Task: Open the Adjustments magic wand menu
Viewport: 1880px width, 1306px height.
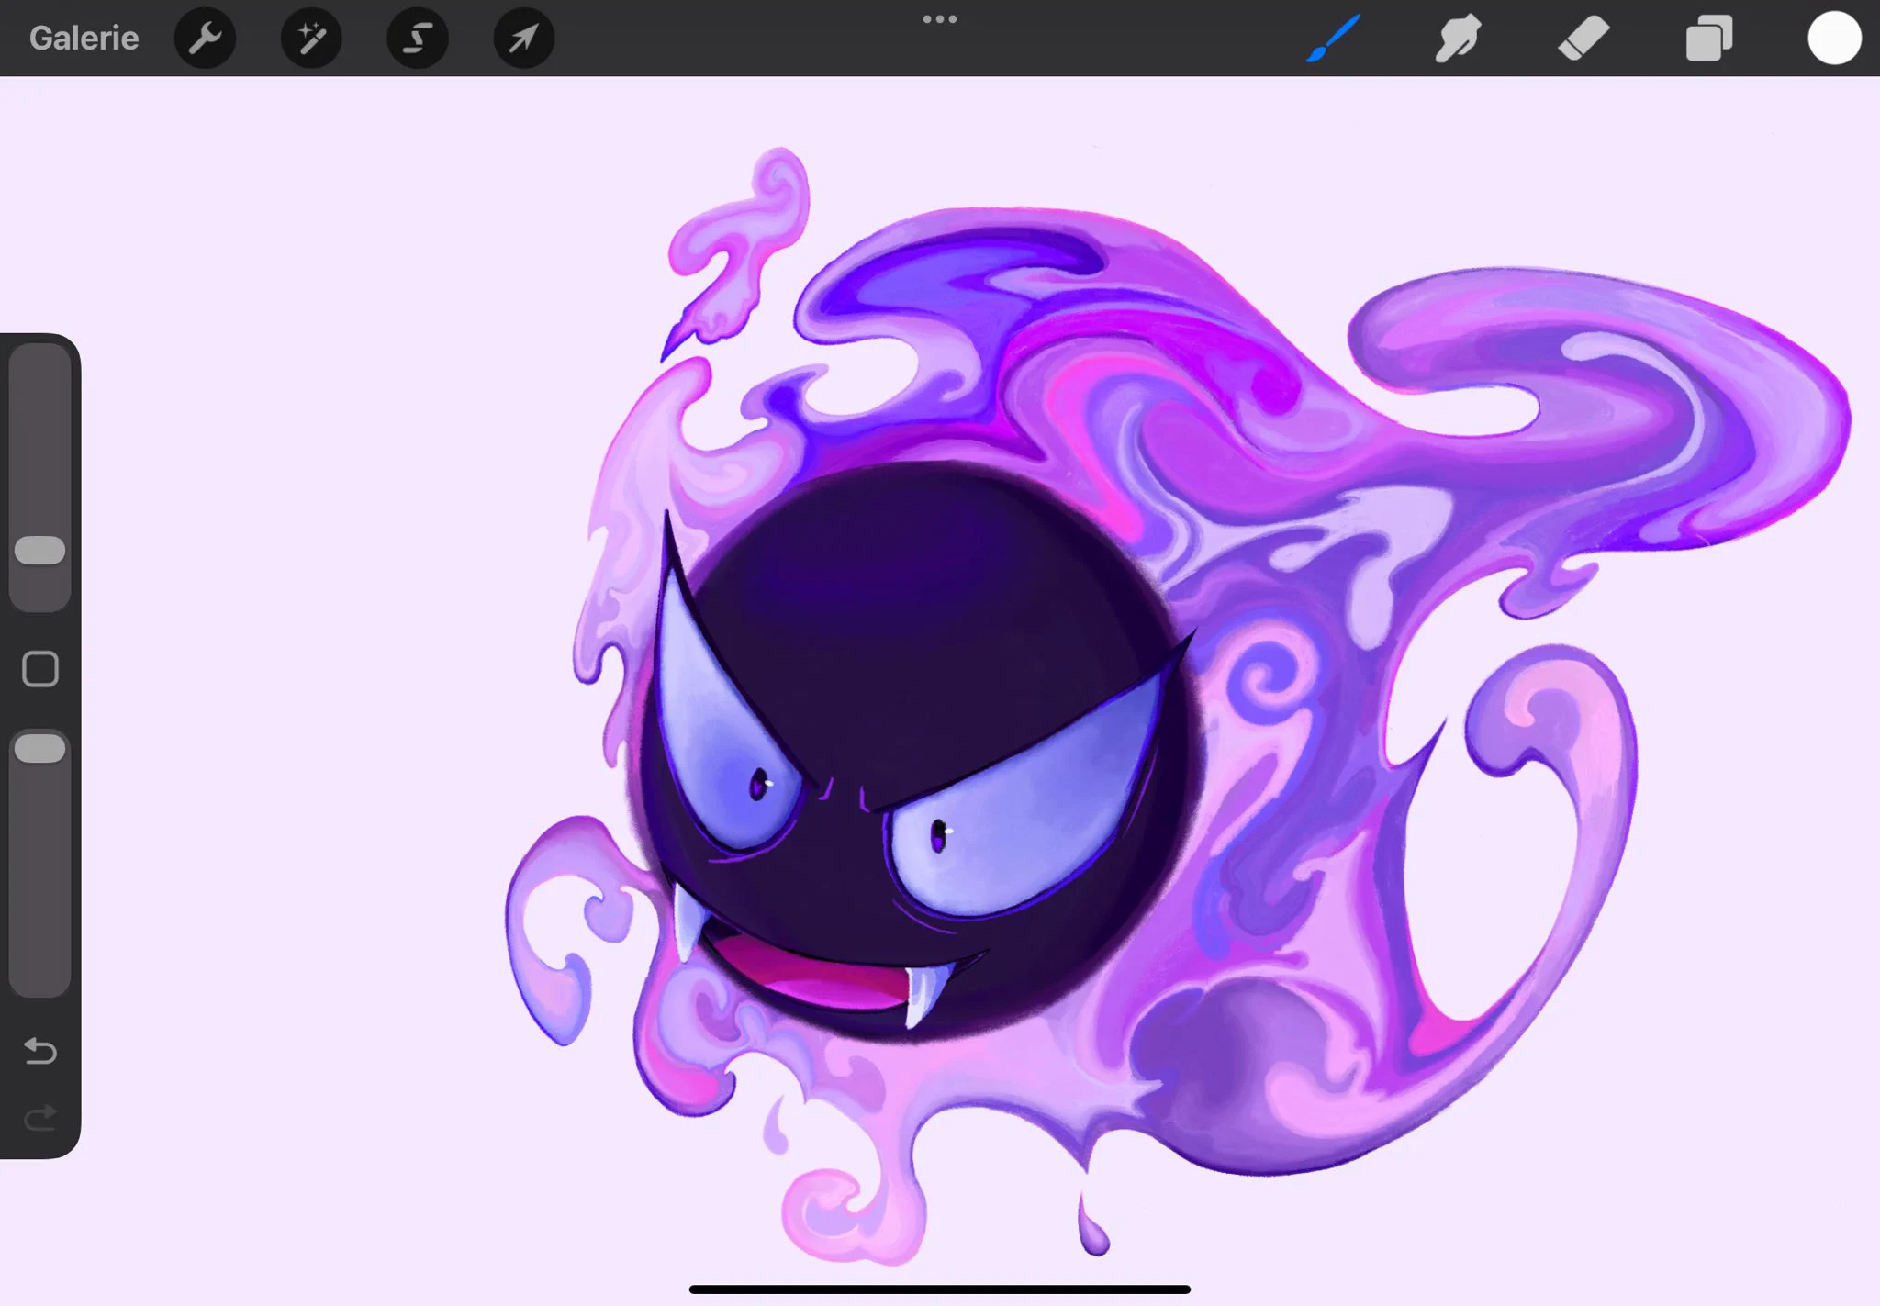Action: pyautogui.click(x=311, y=38)
